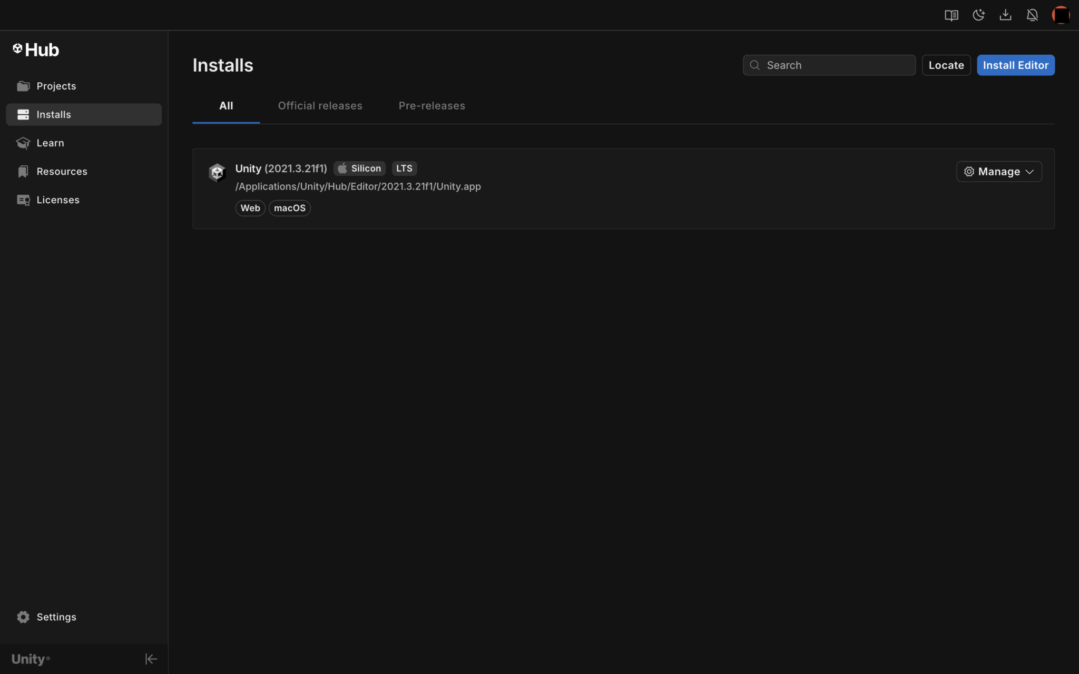1079x674 pixels.
Task: Click the Unity 2021.3.21f1 editor icon
Action: (217, 172)
